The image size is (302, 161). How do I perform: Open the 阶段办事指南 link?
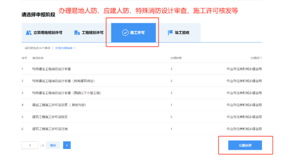coord(64,48)
